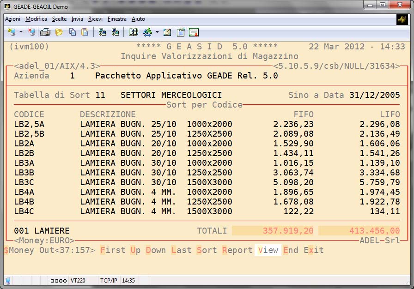Image resolution: width=414 pixels, height=289 pixels.
Task: Open the Finestra menu
Action: click(x=117, y=19)
